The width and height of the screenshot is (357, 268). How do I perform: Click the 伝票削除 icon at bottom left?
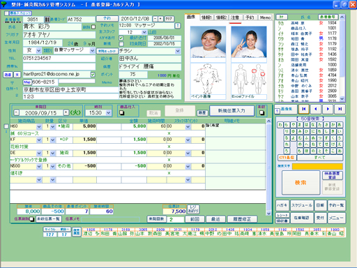point(31,219)
